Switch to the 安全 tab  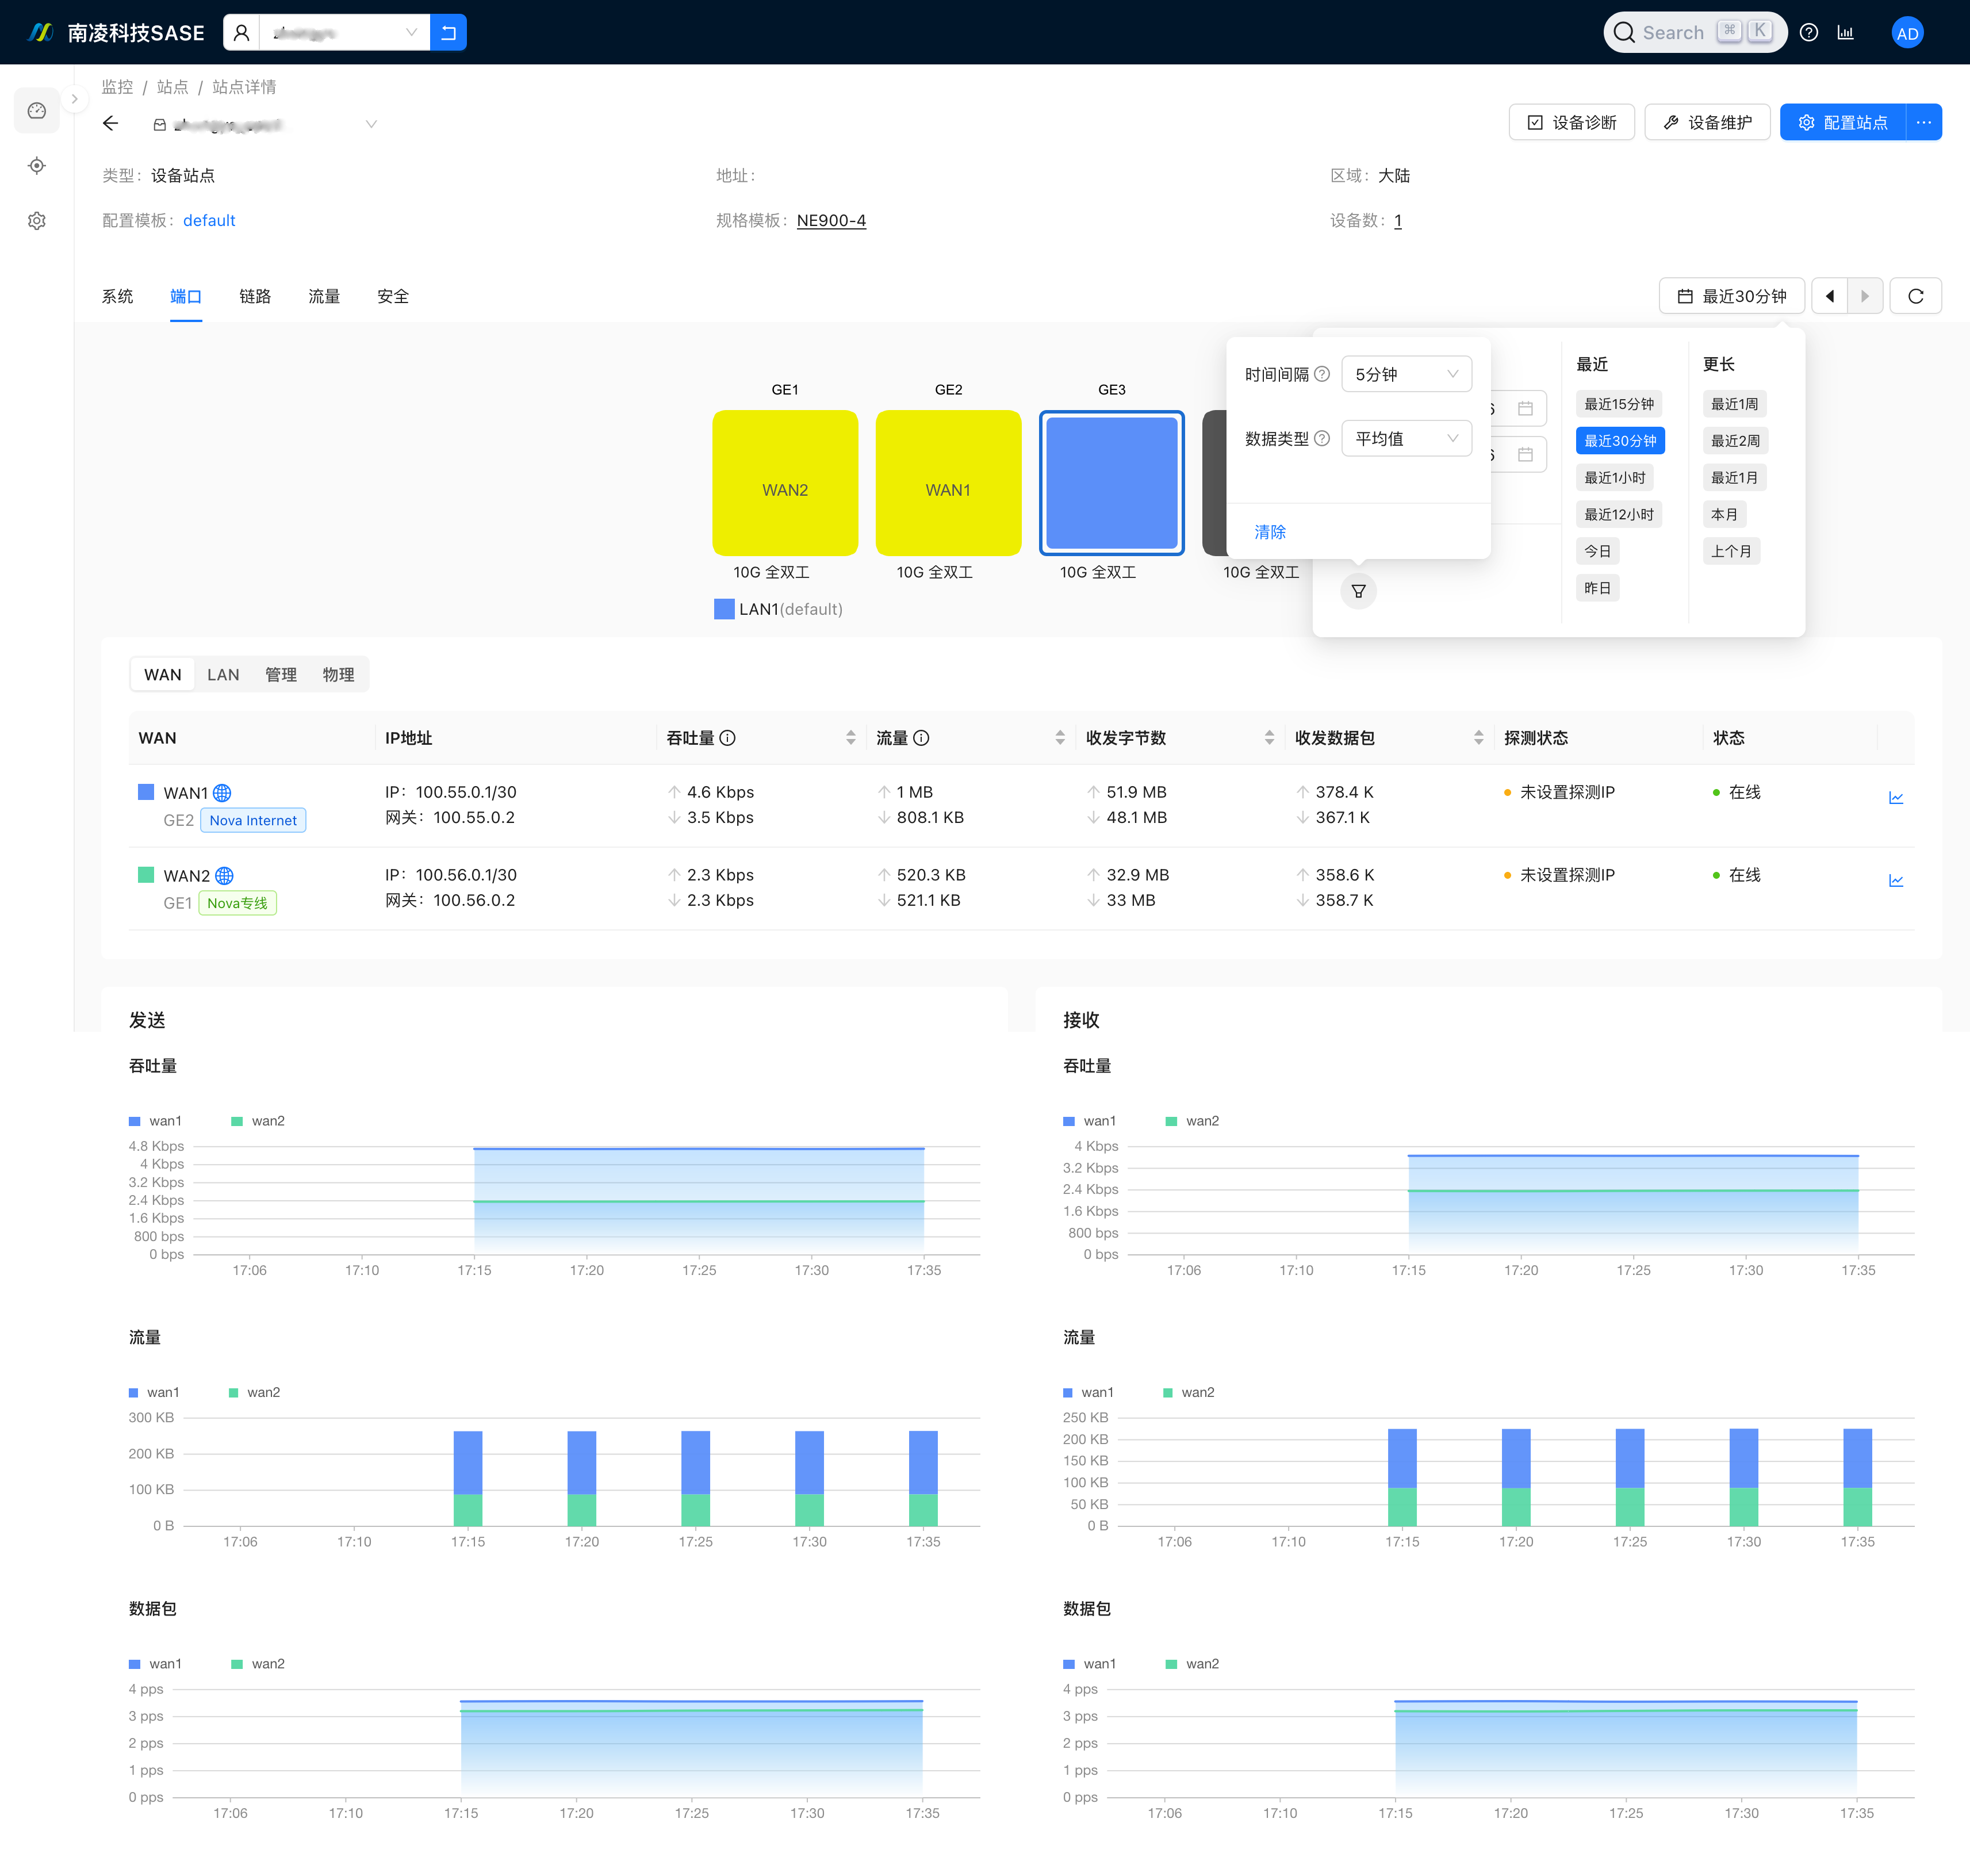point(393,296)
